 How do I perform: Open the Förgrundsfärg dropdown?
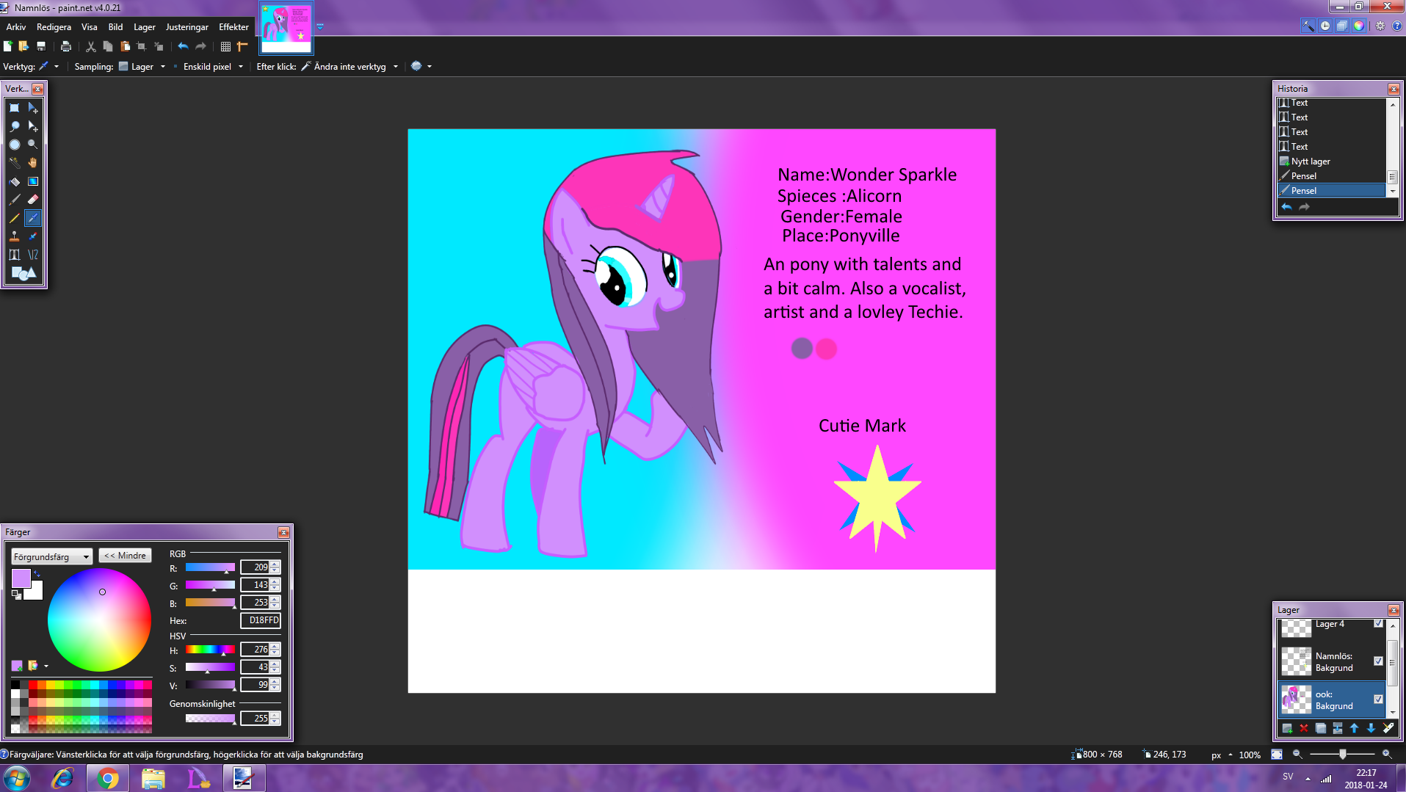[51, 556]
